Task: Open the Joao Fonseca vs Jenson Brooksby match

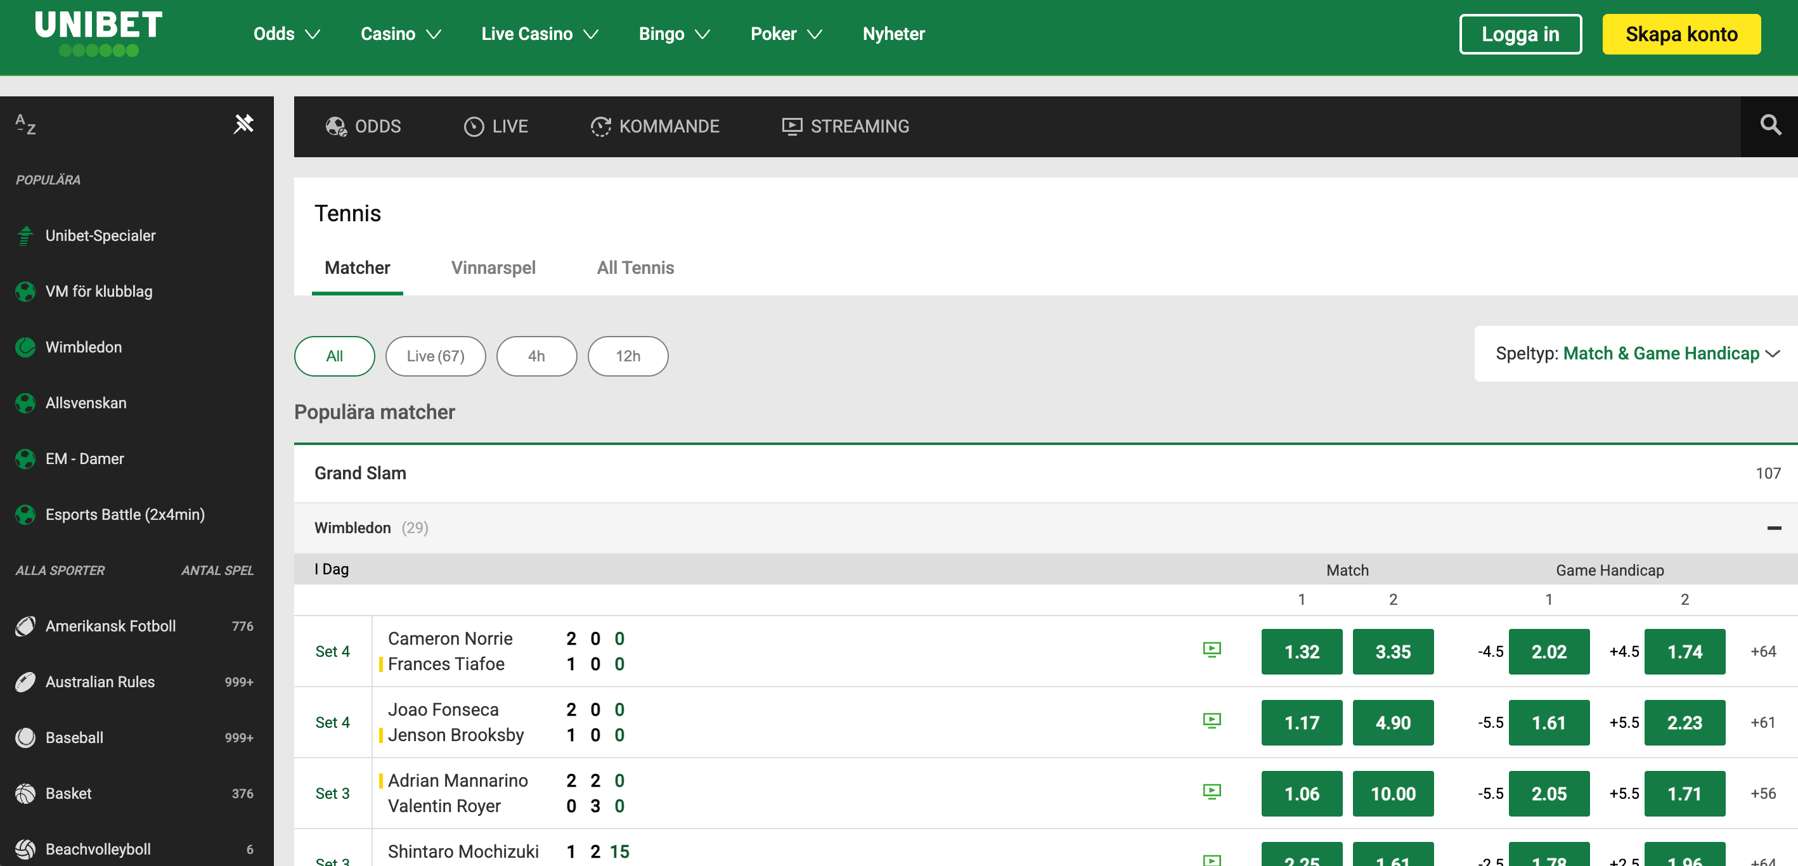Action: (x=456, y=722)
